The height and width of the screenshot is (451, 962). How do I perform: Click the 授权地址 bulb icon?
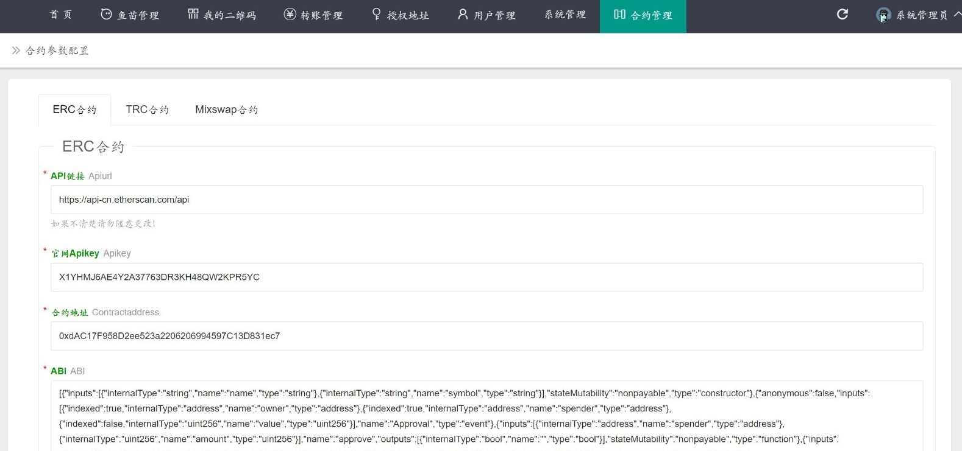click(x=377, y=14)
